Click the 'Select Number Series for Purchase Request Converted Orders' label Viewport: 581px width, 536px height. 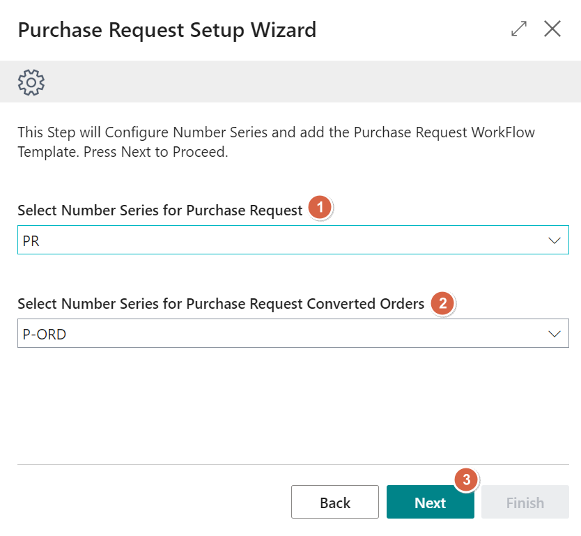pos(221,304)
